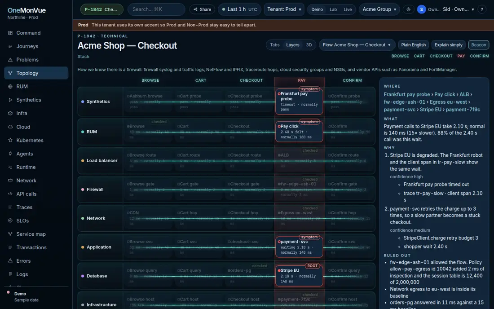Screen dimensions: 494x309
Task: Open the Stripe EU root cause card
Action: point(299,276)
